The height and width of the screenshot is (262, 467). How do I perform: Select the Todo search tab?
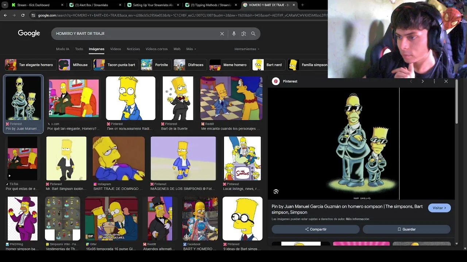79,49
